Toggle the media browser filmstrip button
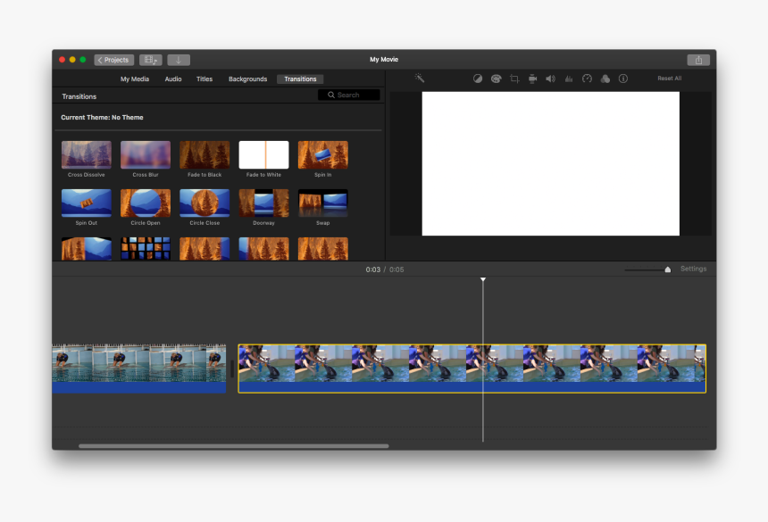768x522 pixels. [150, 60]
